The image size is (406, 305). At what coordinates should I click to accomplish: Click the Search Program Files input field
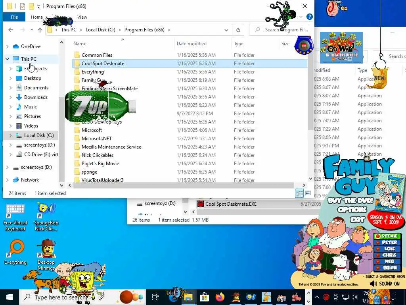coord(279,30)
